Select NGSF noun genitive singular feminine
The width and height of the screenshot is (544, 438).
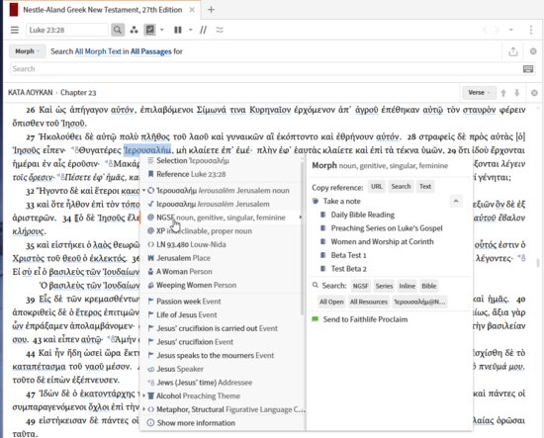tap(221, 218)
